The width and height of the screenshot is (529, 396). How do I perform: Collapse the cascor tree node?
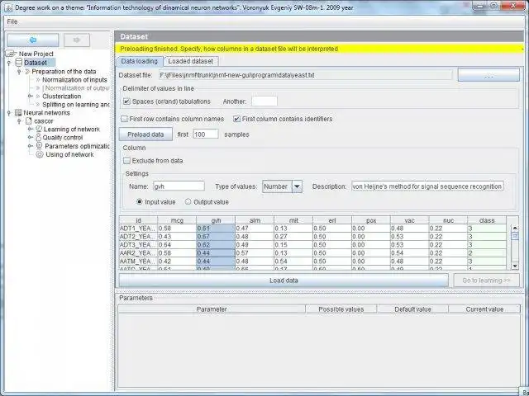tap(19, 121)
